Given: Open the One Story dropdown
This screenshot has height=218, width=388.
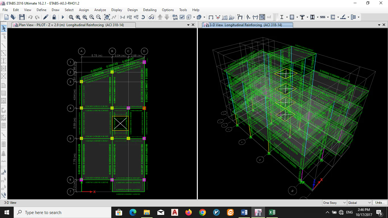Looking at the screenshot, I should pos(334,203).
